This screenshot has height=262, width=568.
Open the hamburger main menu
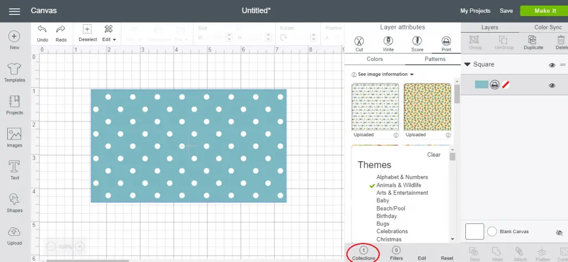click(x=15, y=11)
